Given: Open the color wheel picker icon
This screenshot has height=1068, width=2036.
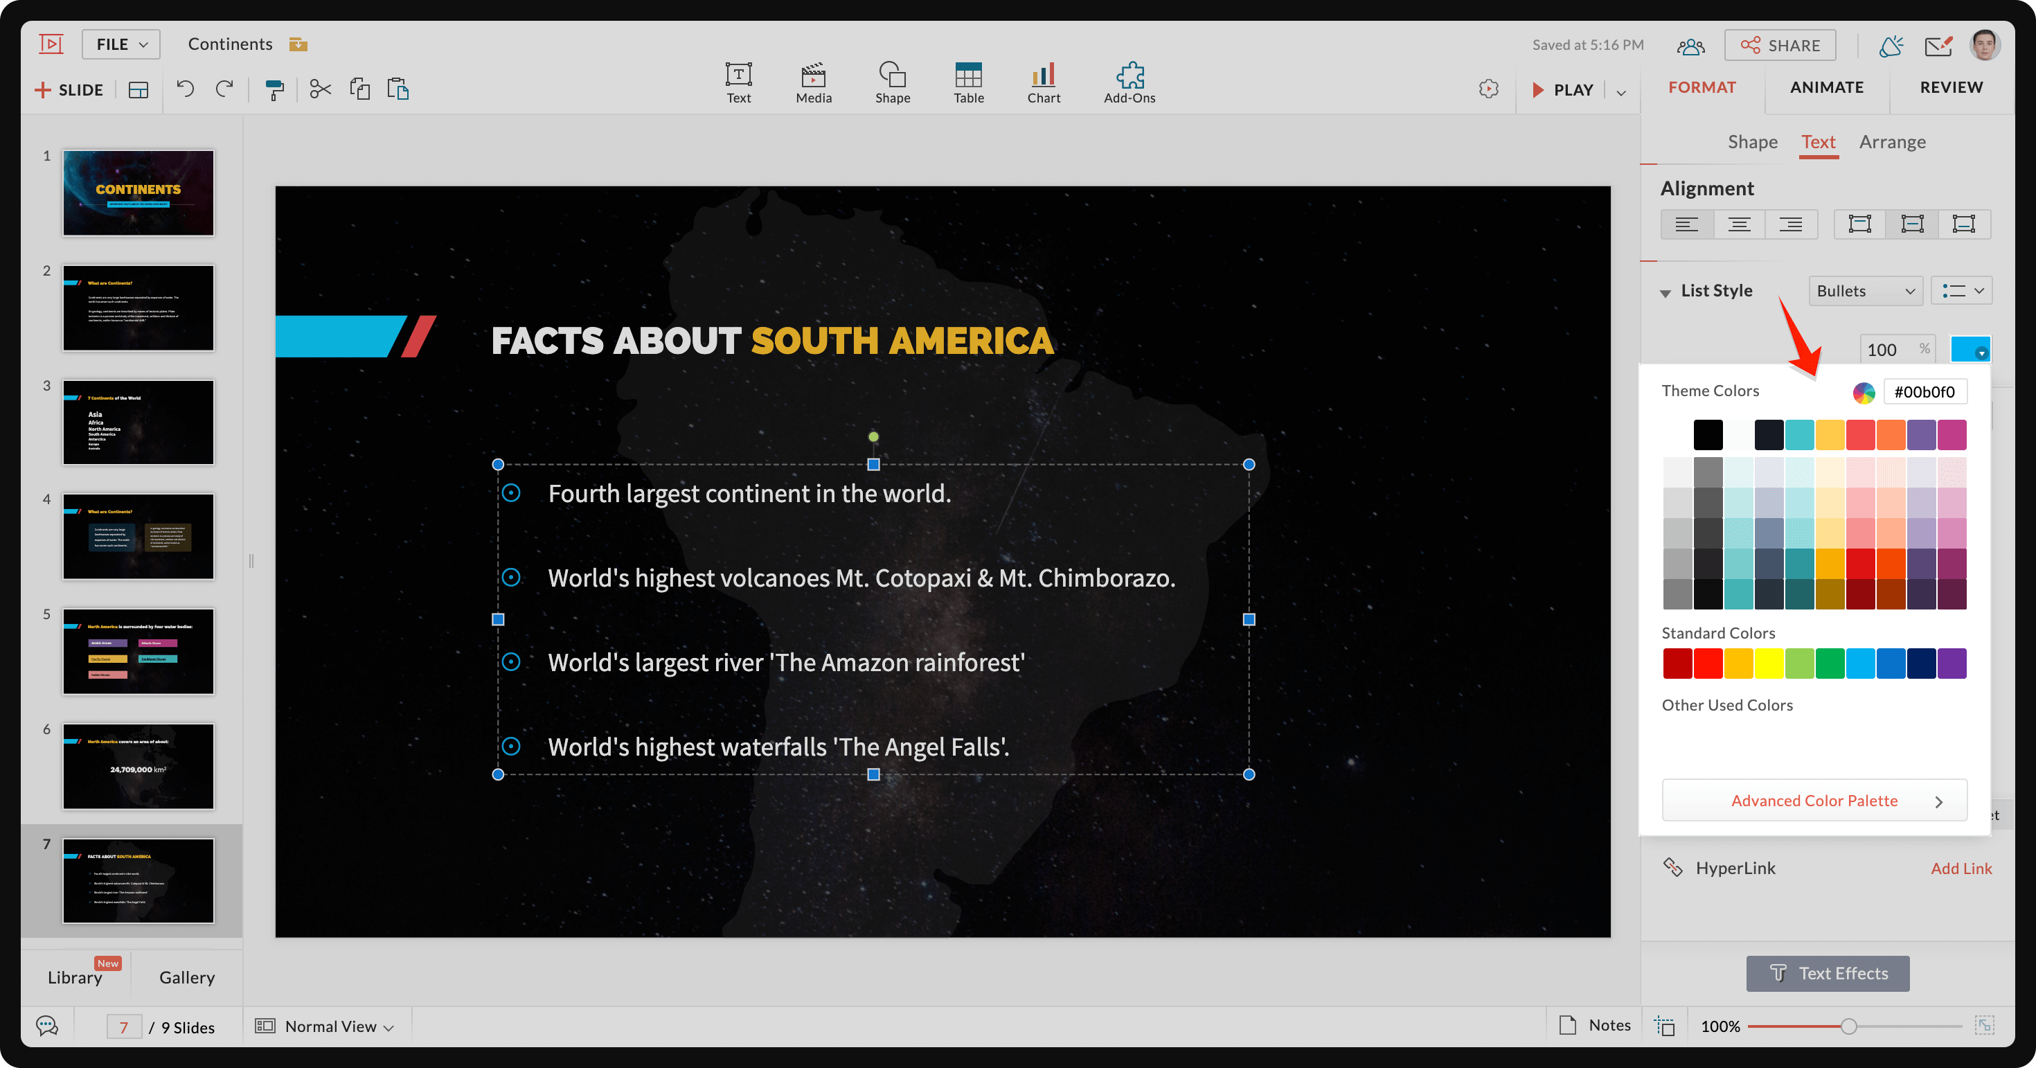Looking at the screenshot, I should click(1864, 392).
